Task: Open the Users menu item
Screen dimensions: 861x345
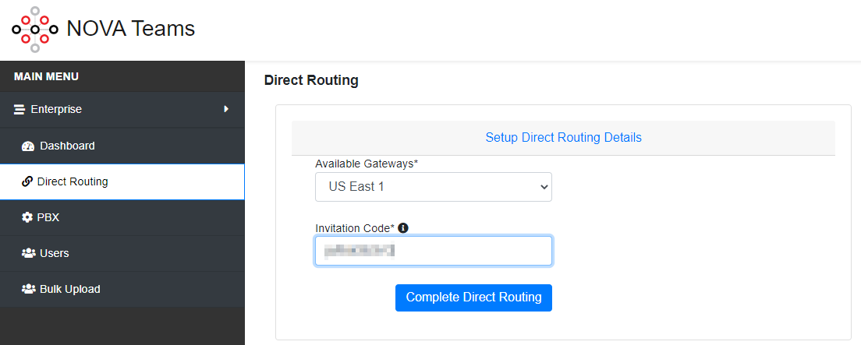Action: point(55,253)
